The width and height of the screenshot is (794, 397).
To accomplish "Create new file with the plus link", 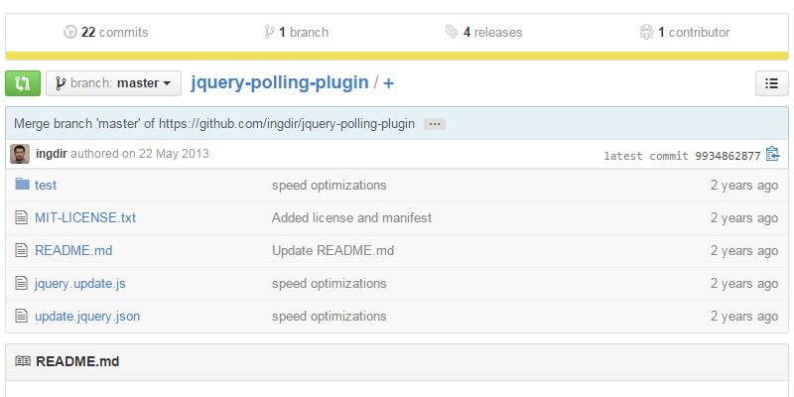I will (389, 83).
